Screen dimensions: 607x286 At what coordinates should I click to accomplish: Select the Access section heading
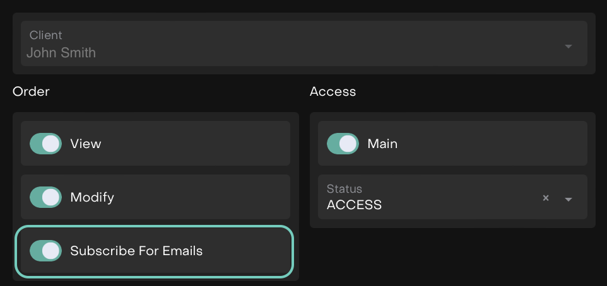(x=333, y=91)
